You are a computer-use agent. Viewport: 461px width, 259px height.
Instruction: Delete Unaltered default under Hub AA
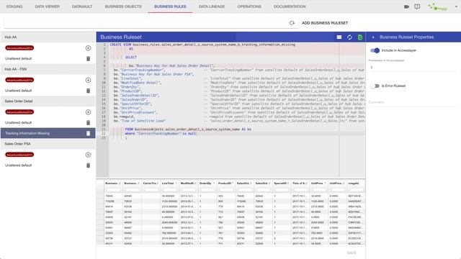88,58
